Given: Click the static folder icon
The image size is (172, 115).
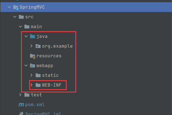Looking at the screenshot, I should coord(38,75).
